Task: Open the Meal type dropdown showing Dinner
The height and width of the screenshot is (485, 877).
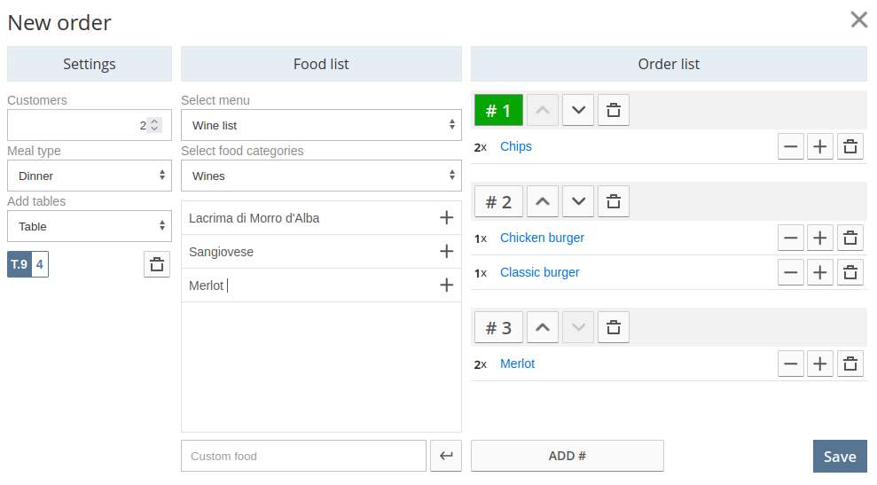Action: tap(90, 176)
